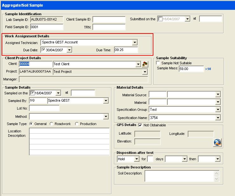Click into the Due Time field
235x196 pixels.
click(126, 50)
